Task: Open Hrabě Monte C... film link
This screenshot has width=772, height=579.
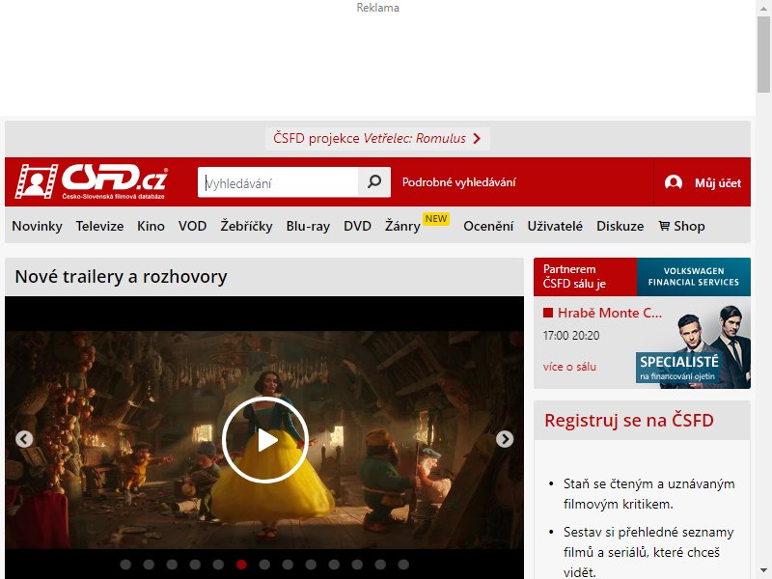Action: click(610, 313)
